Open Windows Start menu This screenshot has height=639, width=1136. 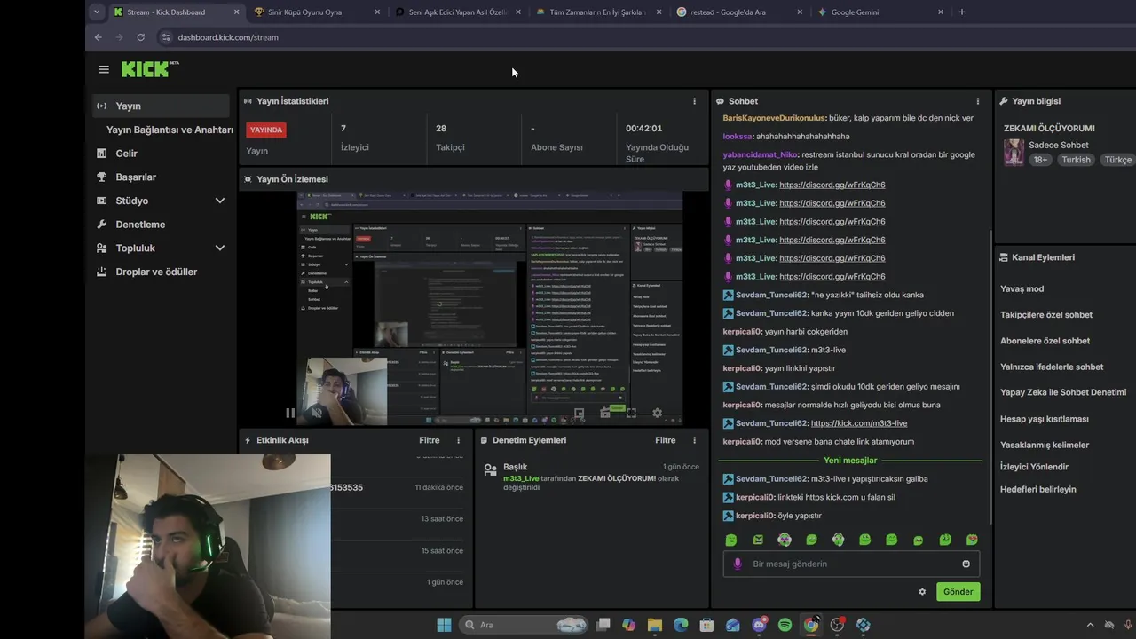click(x=444, y=625)
